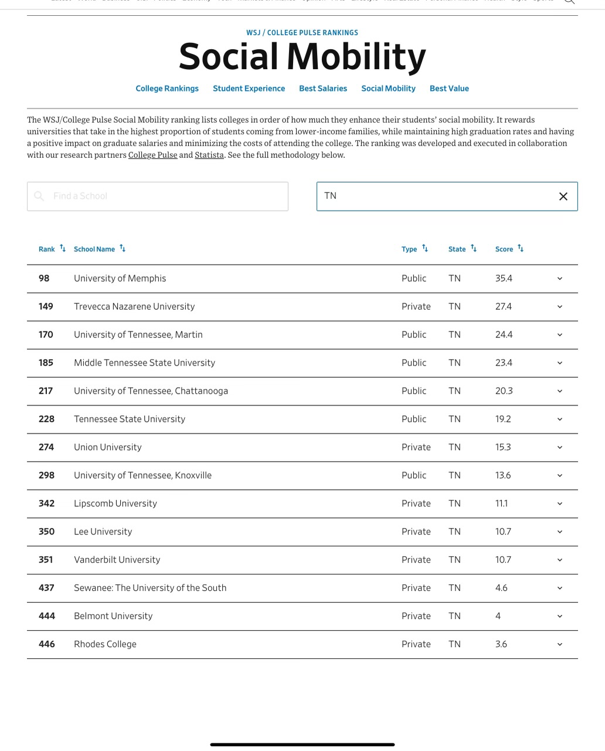Screen dimensions: 605x751
Task: Click the Rank column sort arrows icon
Action: [x=63, y=248]
